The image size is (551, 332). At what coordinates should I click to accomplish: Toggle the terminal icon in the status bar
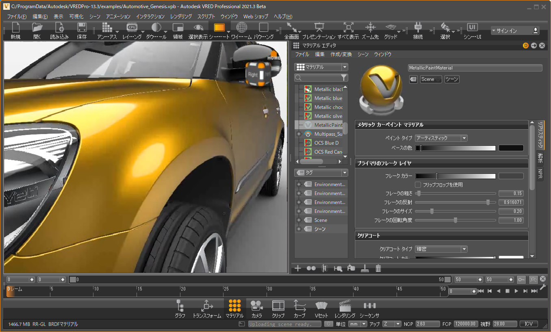pos(242,324)
